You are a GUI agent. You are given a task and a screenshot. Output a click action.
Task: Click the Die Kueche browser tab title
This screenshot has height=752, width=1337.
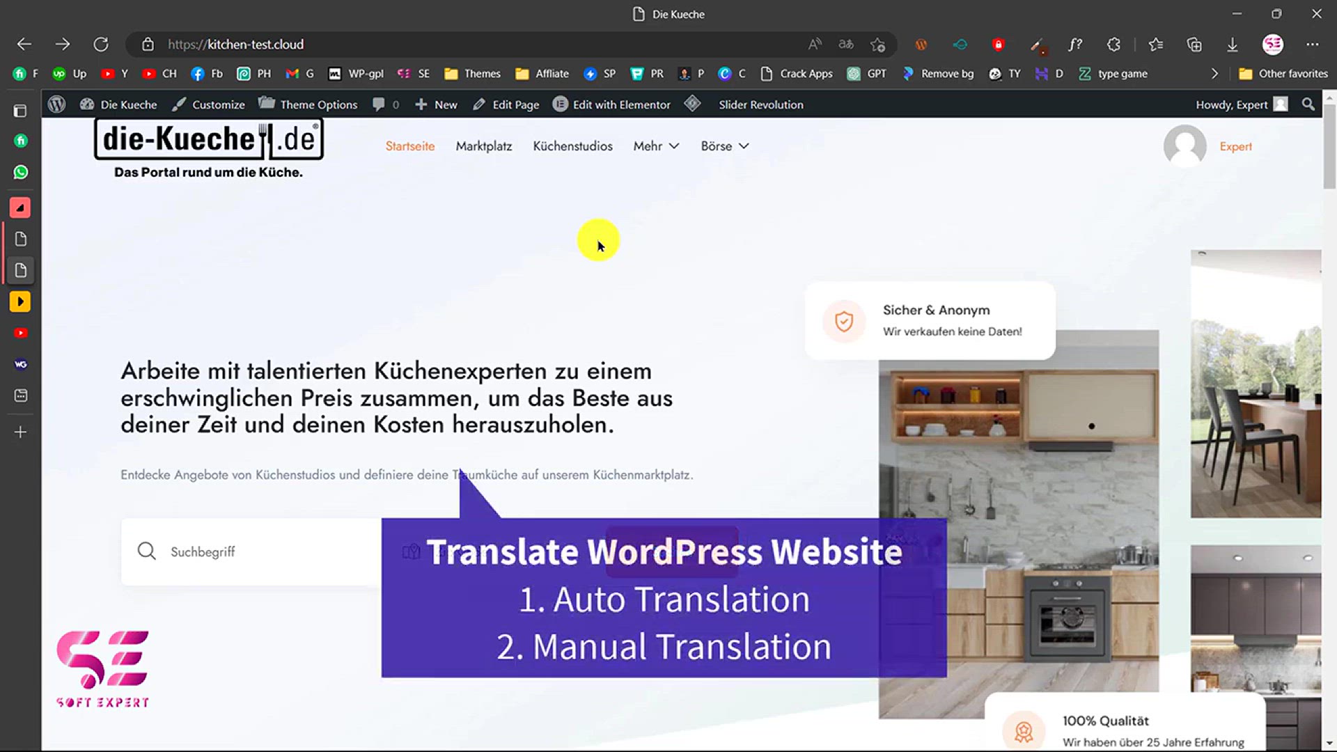coord(668,14)
